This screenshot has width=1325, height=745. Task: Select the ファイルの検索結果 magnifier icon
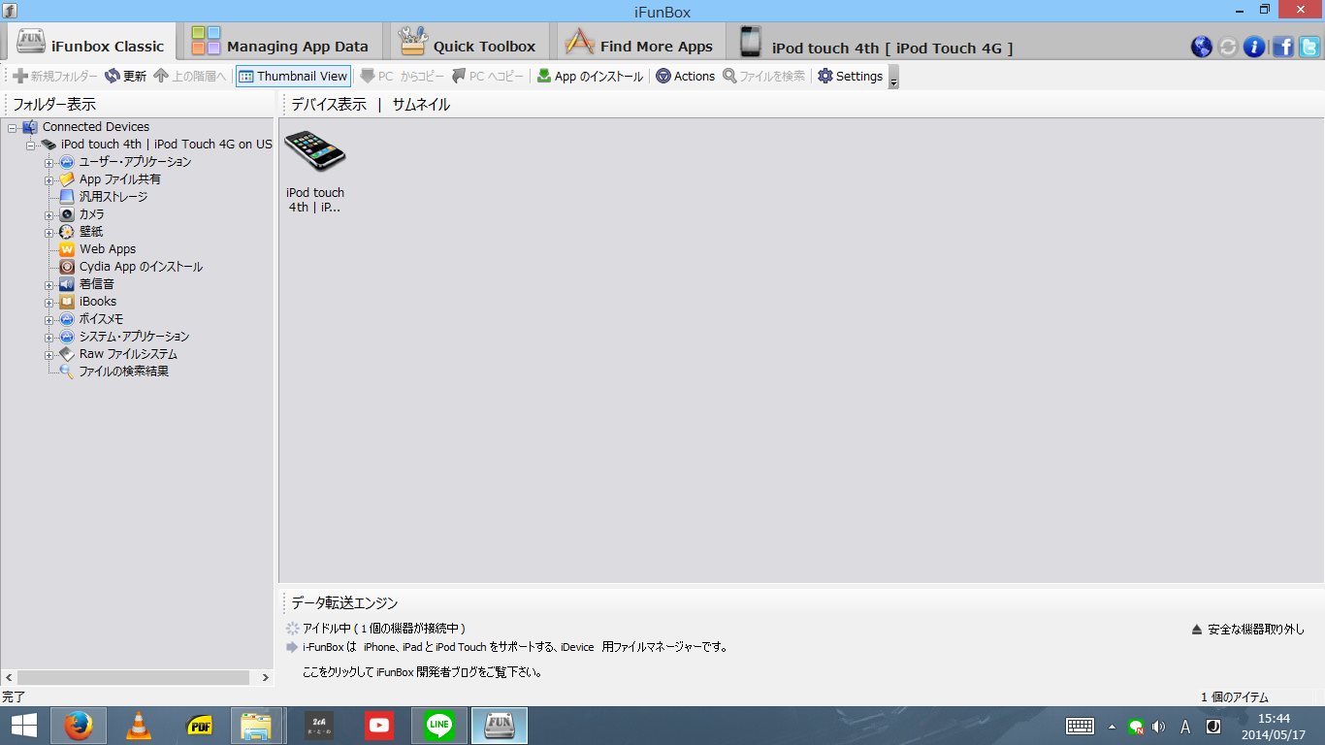67,372
